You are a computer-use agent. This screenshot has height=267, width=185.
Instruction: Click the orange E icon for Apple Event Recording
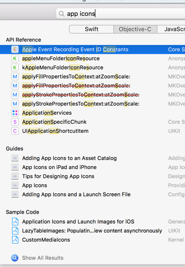pyautogui.click(x=15, y=49)
